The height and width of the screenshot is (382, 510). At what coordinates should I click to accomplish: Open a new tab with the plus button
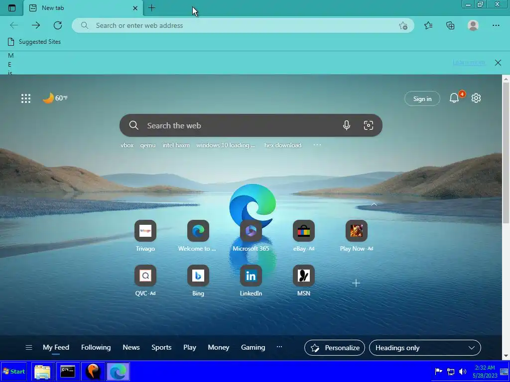(x=151, y=8)
